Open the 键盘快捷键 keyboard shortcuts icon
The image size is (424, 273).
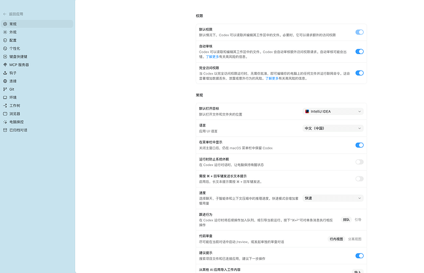click(x=5, y=57)
